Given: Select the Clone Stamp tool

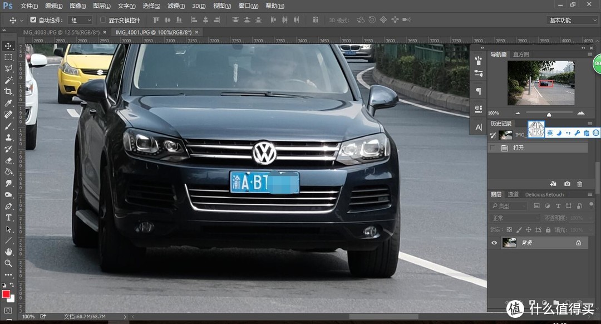Looking at the screenshot, I should [8, 138].
